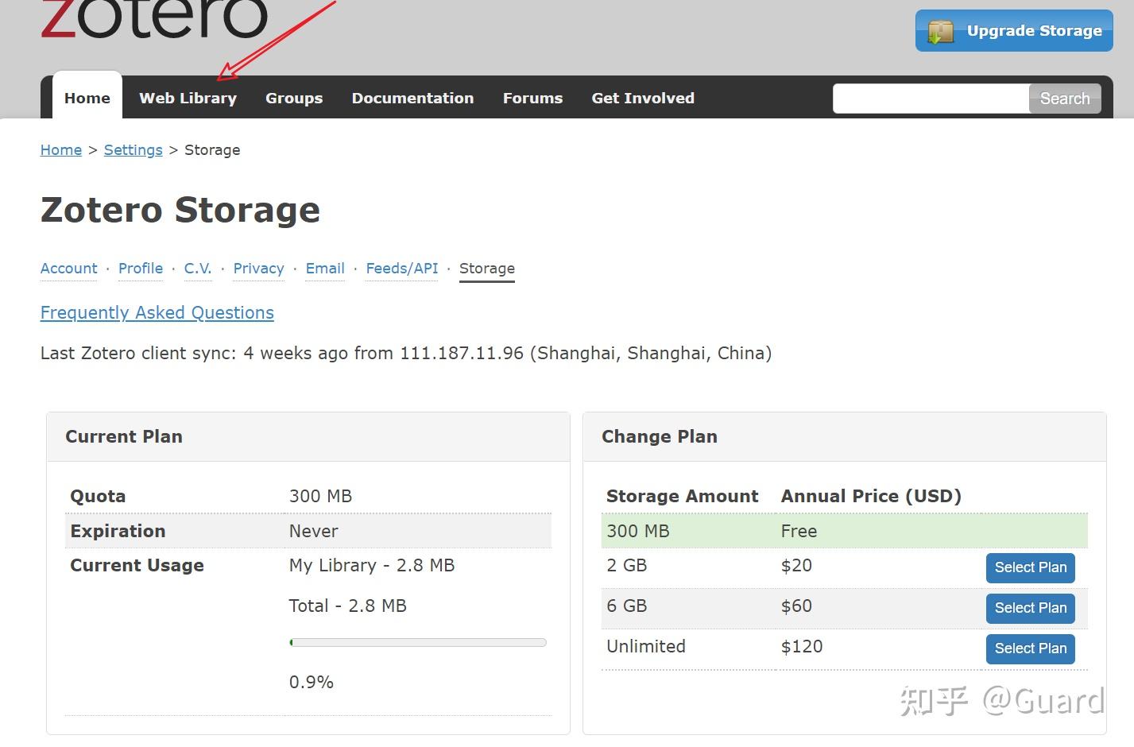This screenshot has height=747, width=1134.
Task: Open the Privacy settings
Action: tap(258, 269)
